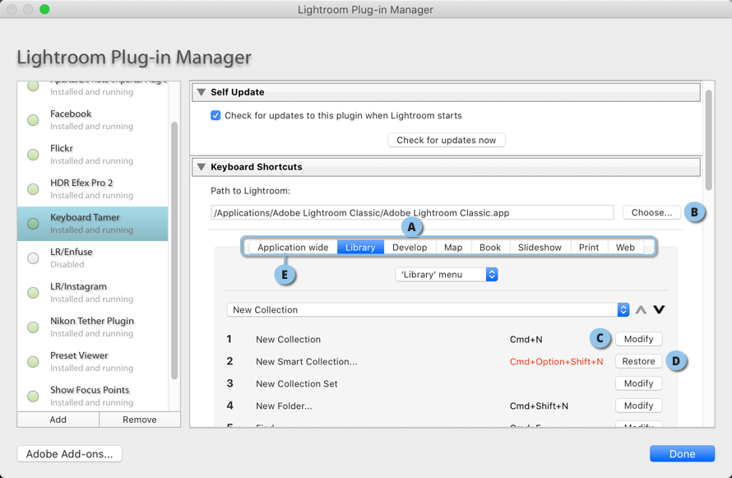Move to next command with down arrow
732x478 pixels.
pyautogui.click(x=659, y=309)
